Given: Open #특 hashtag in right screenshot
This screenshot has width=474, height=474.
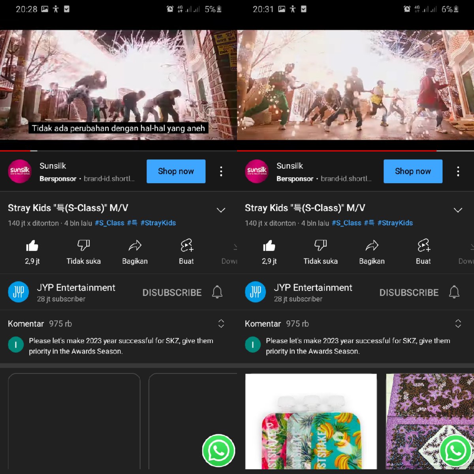Looking at the screenshot, I should pyautogui.click(x=369, y=223).
